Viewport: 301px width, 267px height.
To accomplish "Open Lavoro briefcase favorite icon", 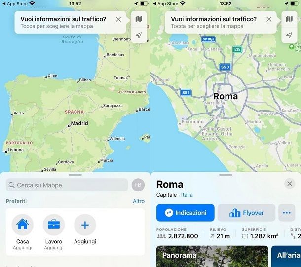I will pos(54,225).
